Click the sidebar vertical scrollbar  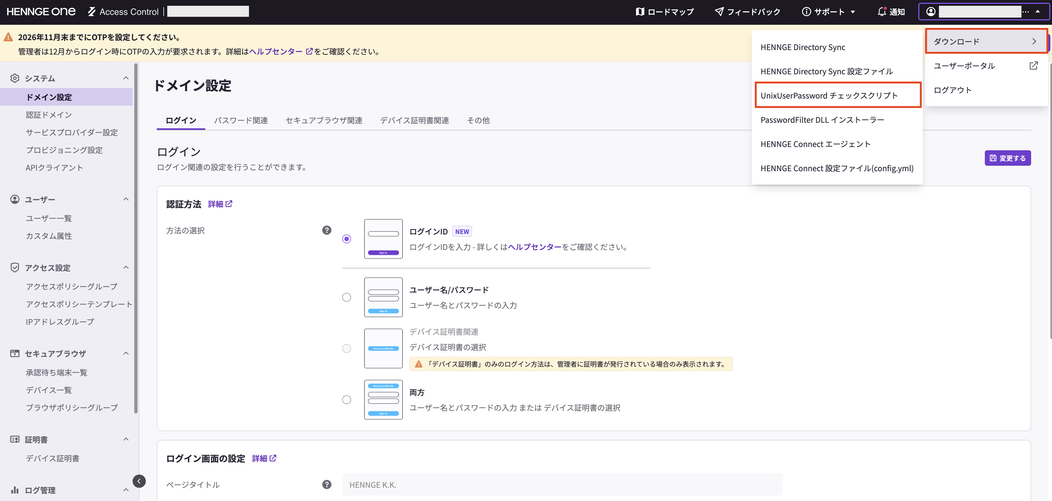click(x=136, y=238)
